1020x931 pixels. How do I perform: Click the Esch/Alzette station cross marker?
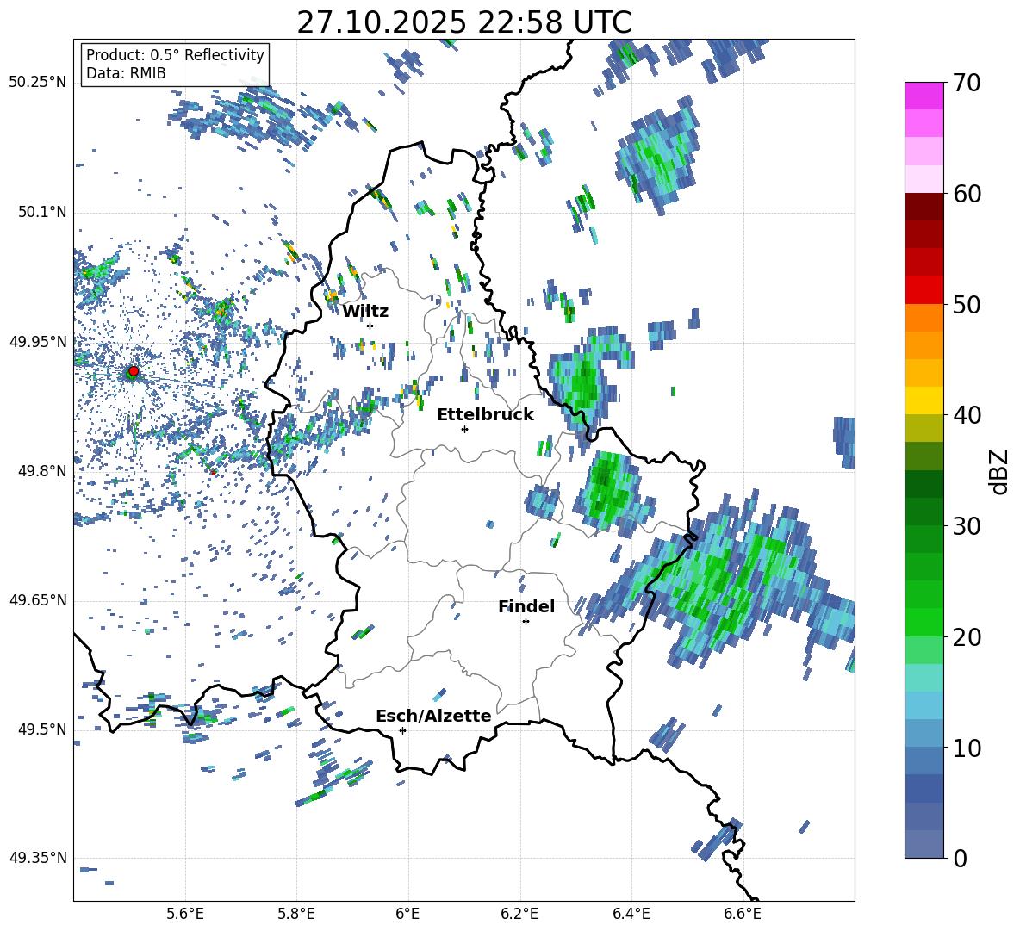pyautogui.click(x=402, y=730)
